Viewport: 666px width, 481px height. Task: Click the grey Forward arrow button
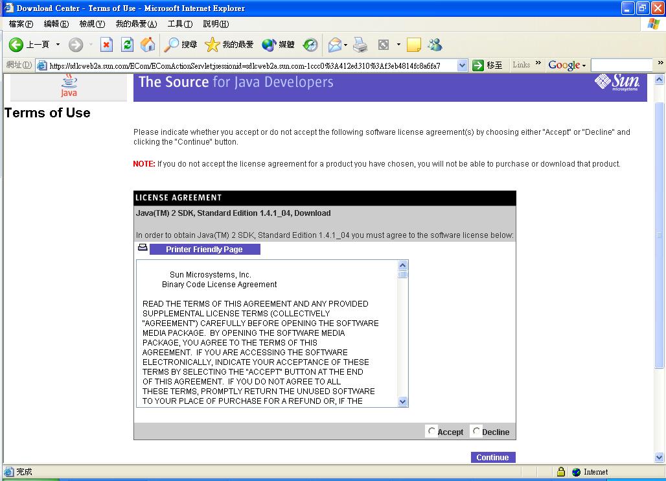[76, 45]
